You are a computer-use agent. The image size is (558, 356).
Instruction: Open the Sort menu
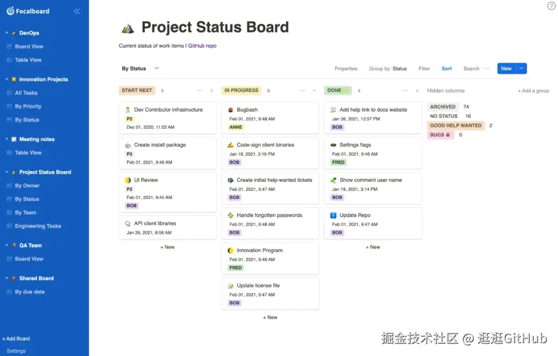446,69
